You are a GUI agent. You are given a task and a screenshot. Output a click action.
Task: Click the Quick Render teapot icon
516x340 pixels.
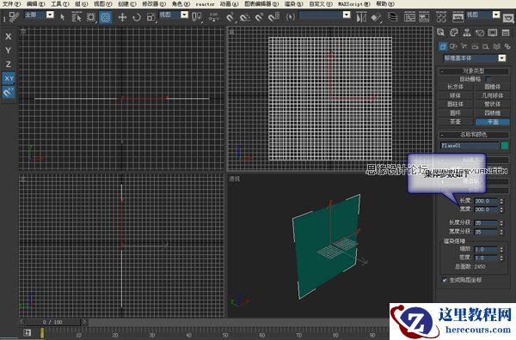(509, 17)
